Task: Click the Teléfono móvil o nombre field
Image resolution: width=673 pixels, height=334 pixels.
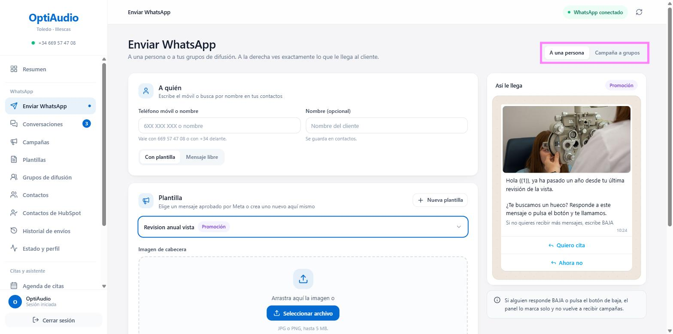Action: (x=219, y=126)
